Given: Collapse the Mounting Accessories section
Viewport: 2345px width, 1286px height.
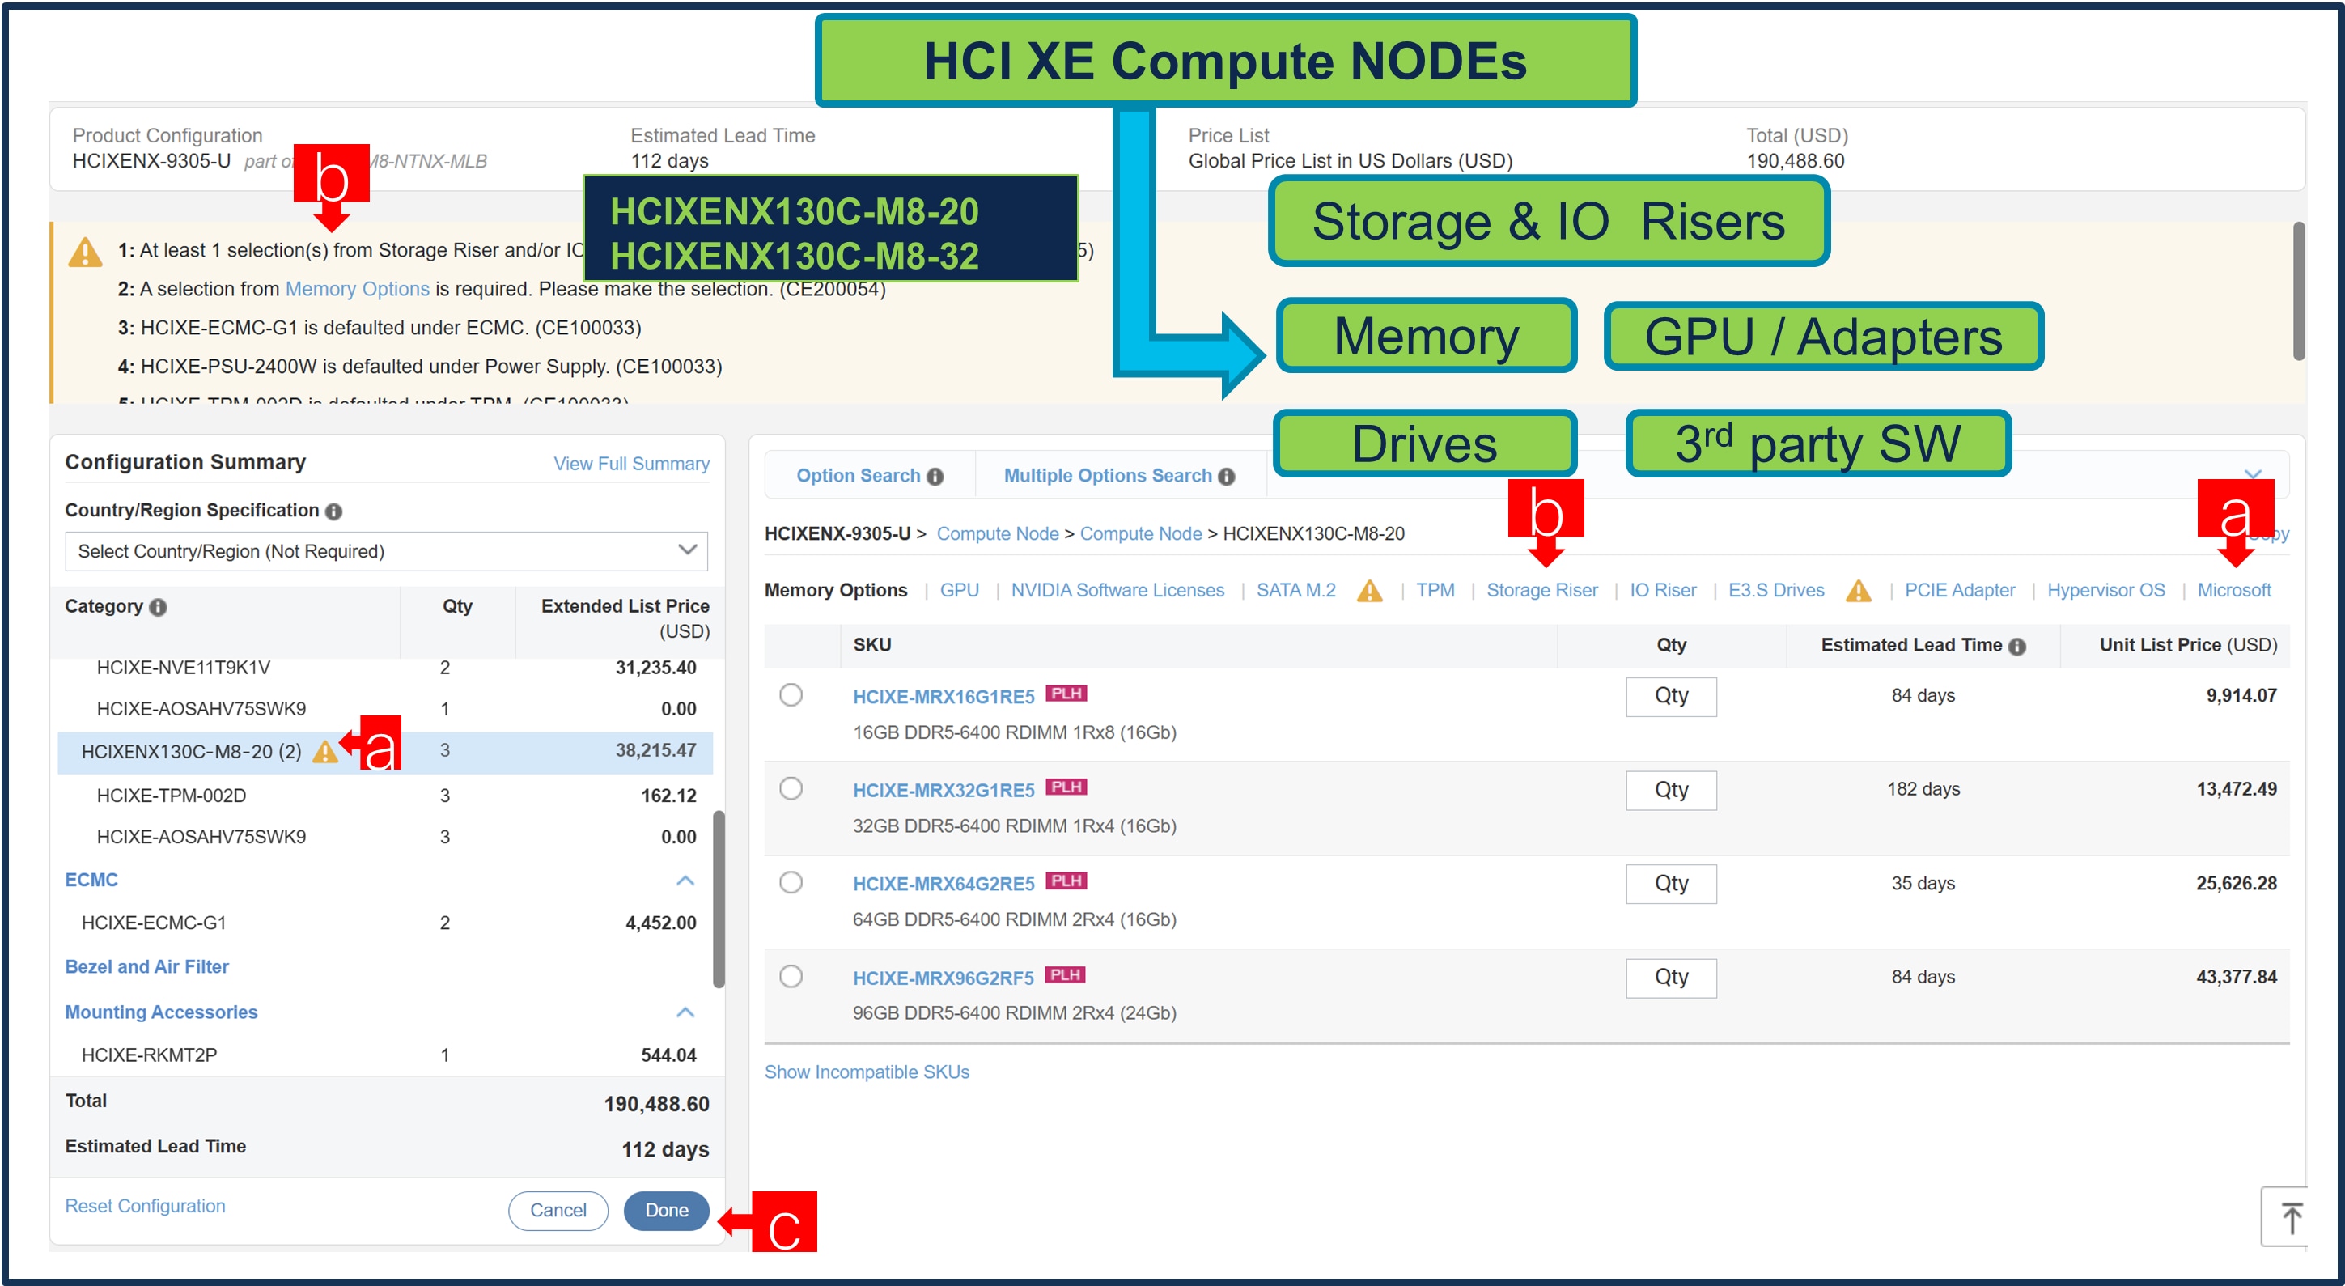Looking at the screenshot, I should coord(685,1012).
